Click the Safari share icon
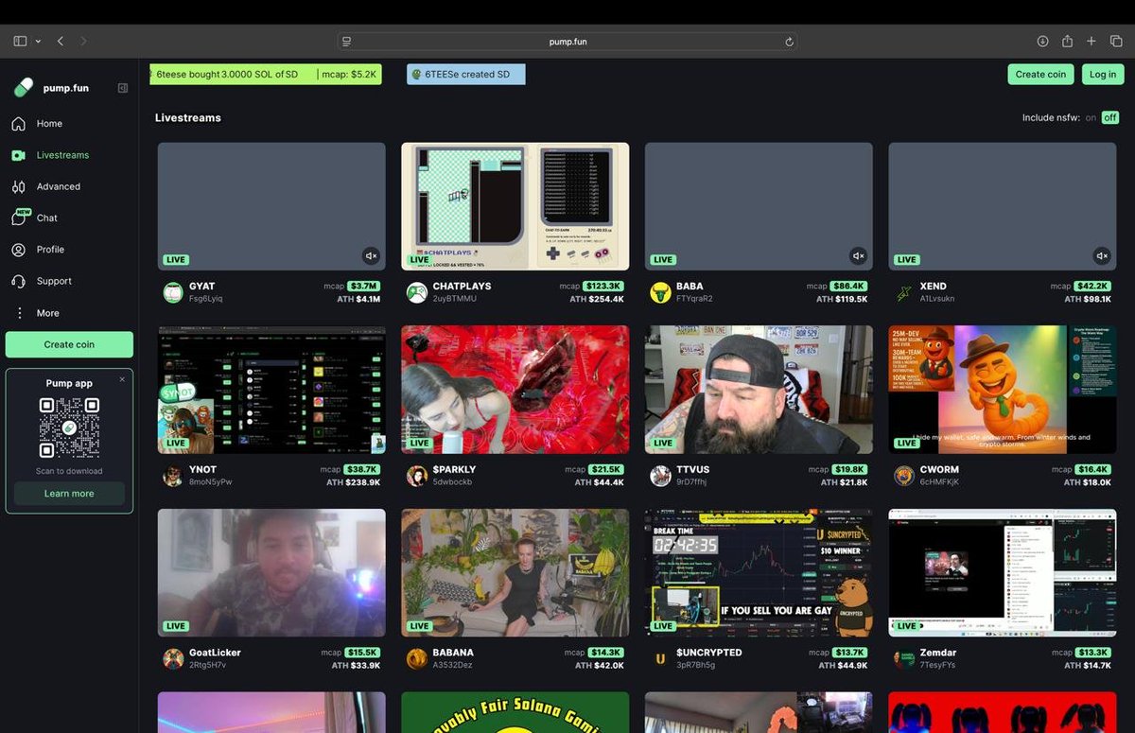Screen dimensions: 1135x733 (x=1067, y=41)
